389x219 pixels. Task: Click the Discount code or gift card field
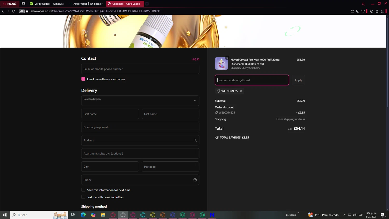[x=252, y=80]
